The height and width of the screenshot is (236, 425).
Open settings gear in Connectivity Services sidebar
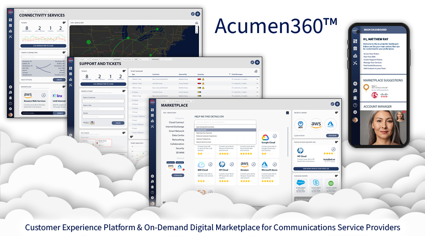point(10,109)
